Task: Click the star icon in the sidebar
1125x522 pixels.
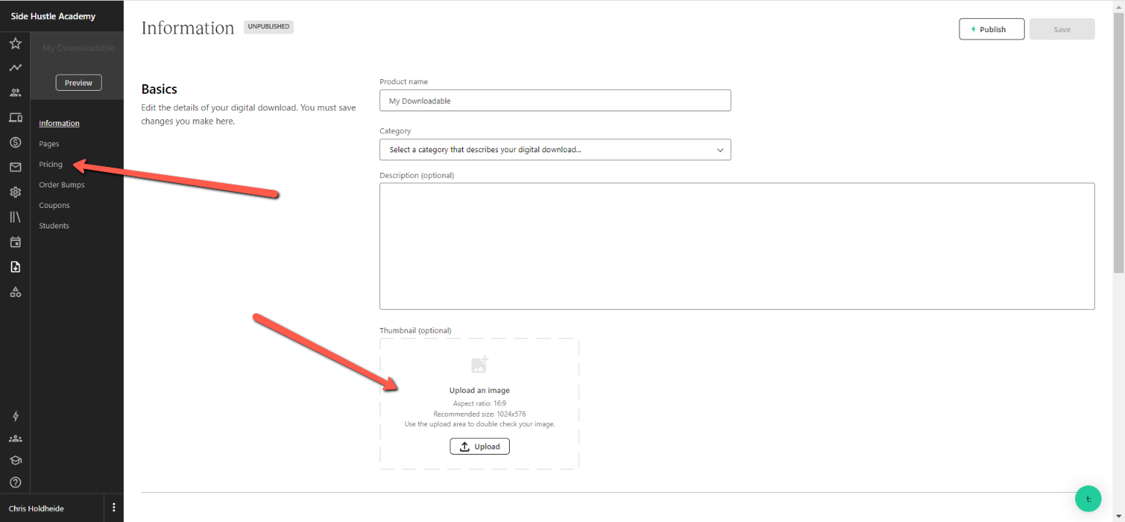Action: 15,43
